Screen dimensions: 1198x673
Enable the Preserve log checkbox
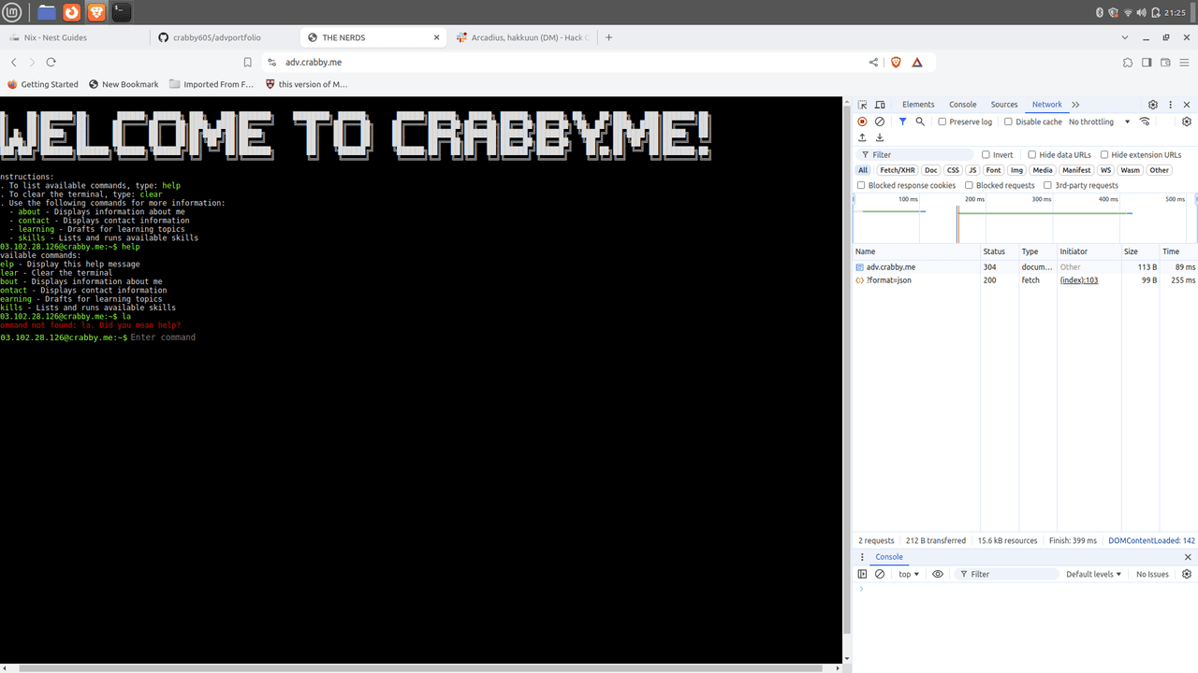(942, 122)
